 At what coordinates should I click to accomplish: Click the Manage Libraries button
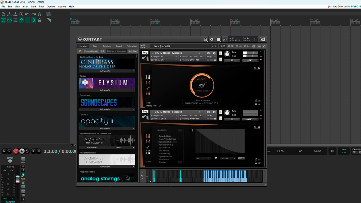click(91, 51)
